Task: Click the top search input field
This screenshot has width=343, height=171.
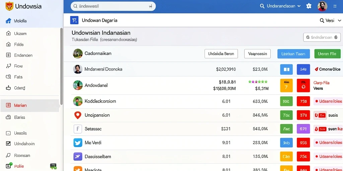Action: pos(113,6)
